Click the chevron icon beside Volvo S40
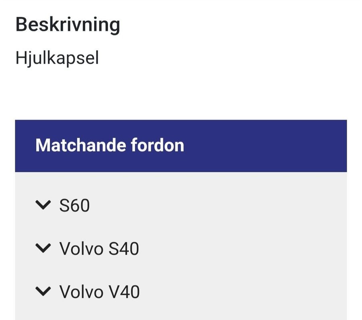Viewport: 362px width, 320px height. pyautogui.click(x=43, y=248)
